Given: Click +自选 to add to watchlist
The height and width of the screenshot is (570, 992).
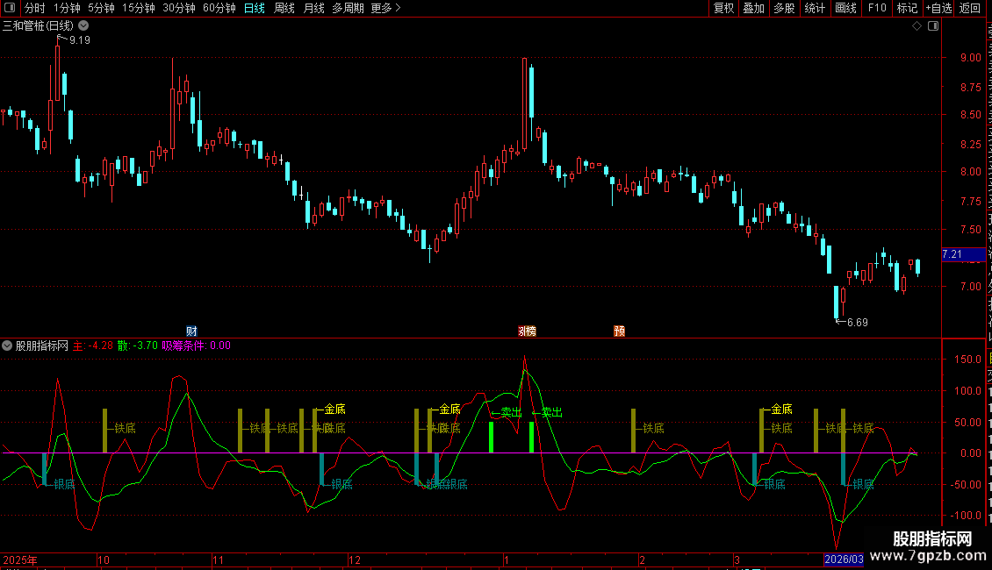Looking at the screenshot, I should click(938, 8).
